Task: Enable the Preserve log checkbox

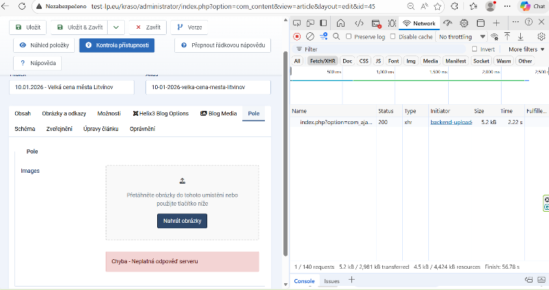Action: (349, 36)
